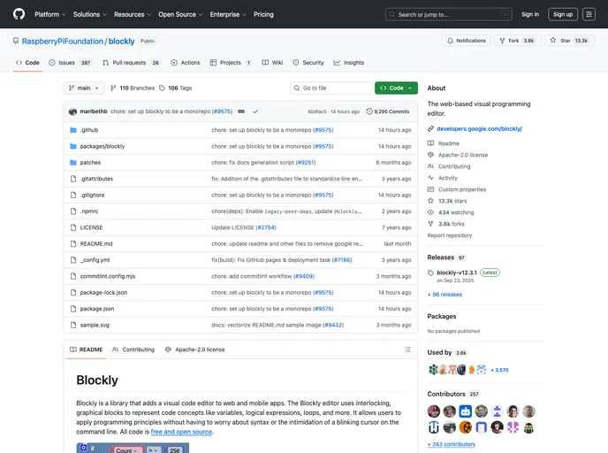The width and height of the screenshot is (608, 453).
Task: Click the Notifications bell button
Action: pyautogui.click(x=467, y=41)
